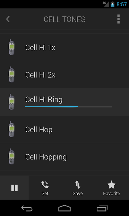
Task: Click the Cell Hop phone icon
Action: pos(12,129)
